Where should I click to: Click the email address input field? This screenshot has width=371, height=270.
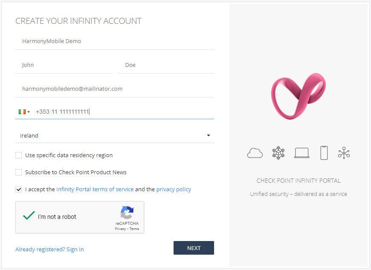(115, 89)
